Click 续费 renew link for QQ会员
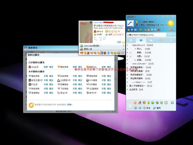193x145 pixels. pyautogui.click(x=46, y=67)
